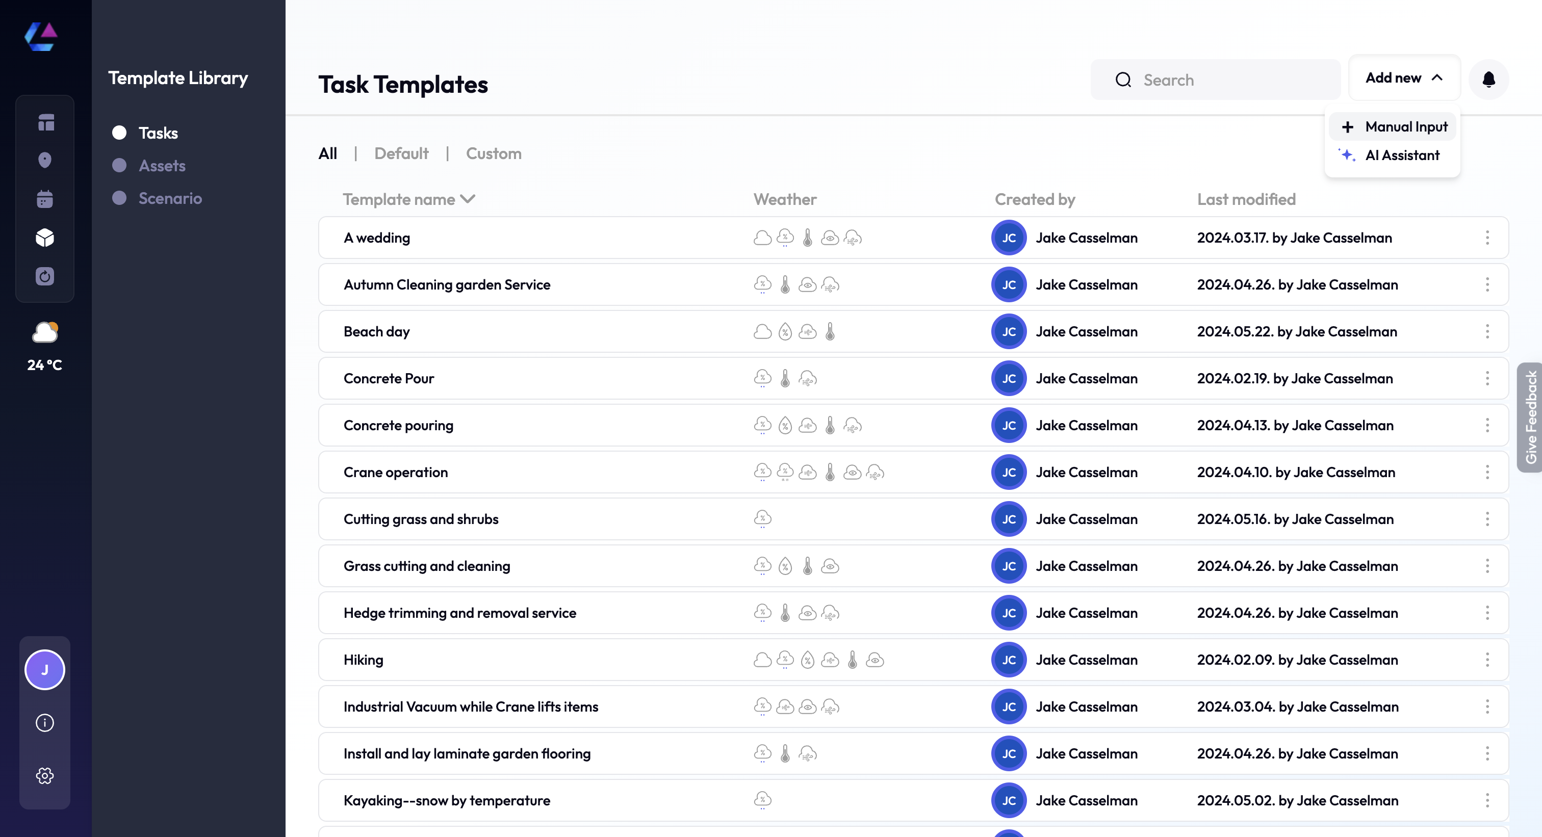Select the refresh scenario icon in the sidebar
Screen dimensions: 1542x837
coord(45,276)
